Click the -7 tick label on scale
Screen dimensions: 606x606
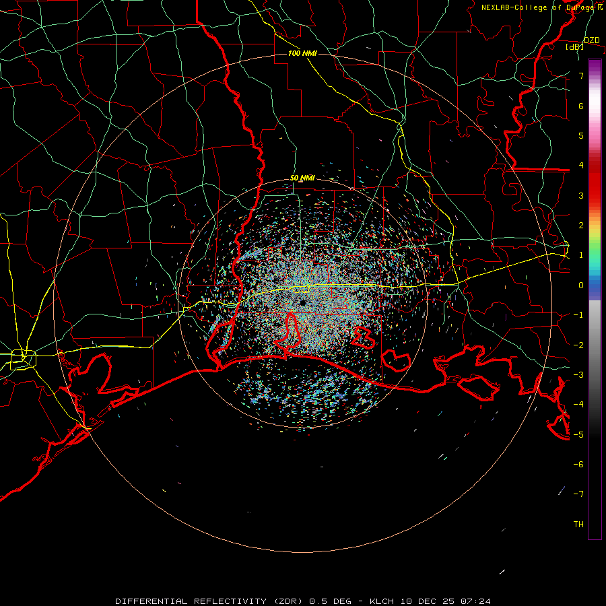(578, 494)
